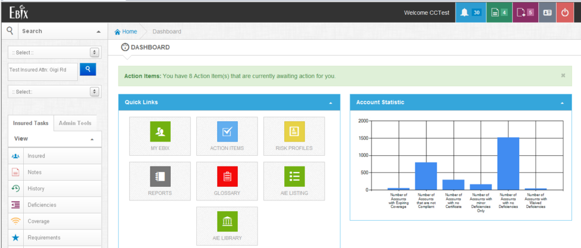Click the red power logout button
581x248 pixels.
[565, 12]
